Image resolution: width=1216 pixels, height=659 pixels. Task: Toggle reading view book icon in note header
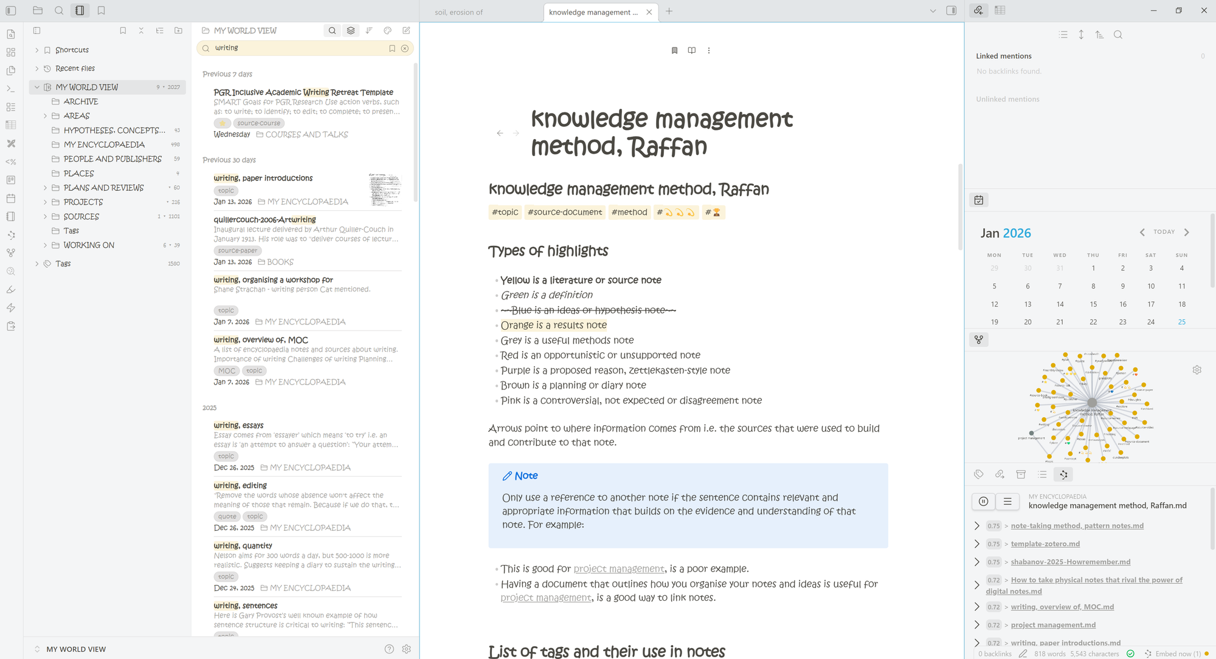(x=691, y=50)
